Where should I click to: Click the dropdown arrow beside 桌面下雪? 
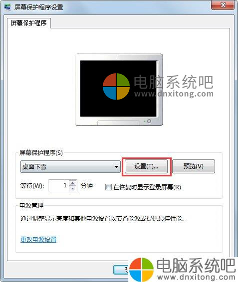click(x=116, y=167)
